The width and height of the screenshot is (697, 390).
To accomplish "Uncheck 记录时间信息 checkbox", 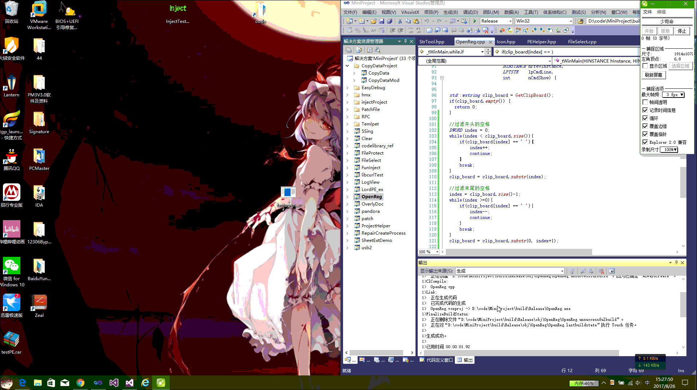I will 645,110.
